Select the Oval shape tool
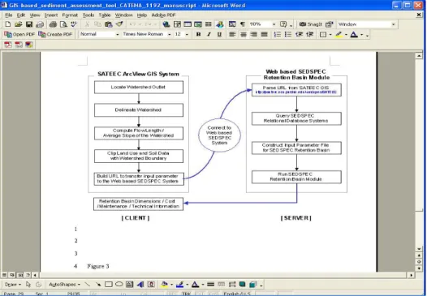Image resolution: width=427 pixels, height=296 pixels. point(119,285)
